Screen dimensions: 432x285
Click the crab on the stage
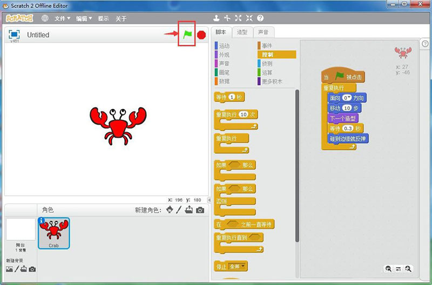[x=118, y=126]
